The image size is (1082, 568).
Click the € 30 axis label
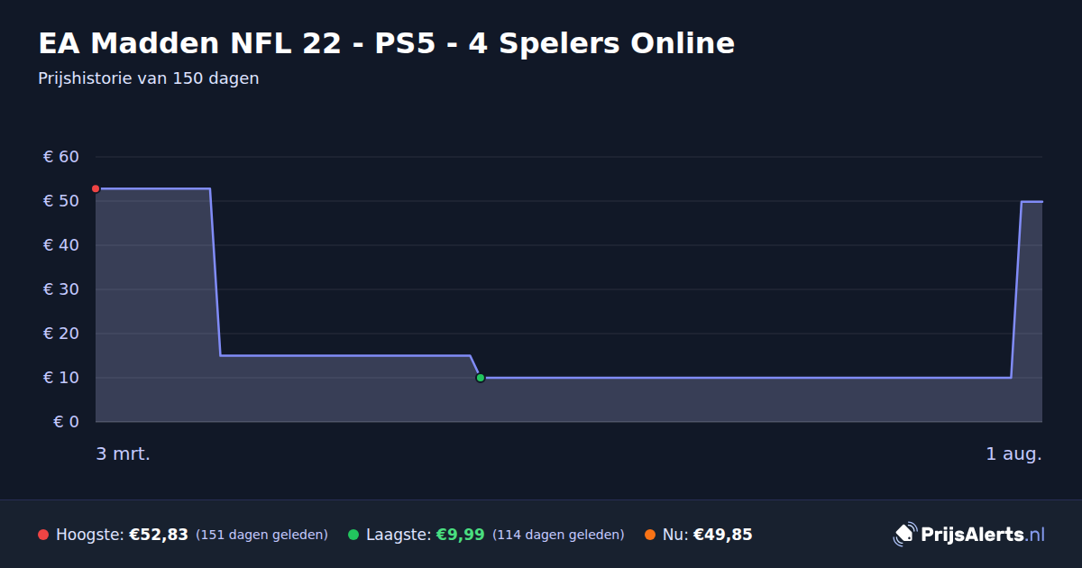tap(61, 289)
